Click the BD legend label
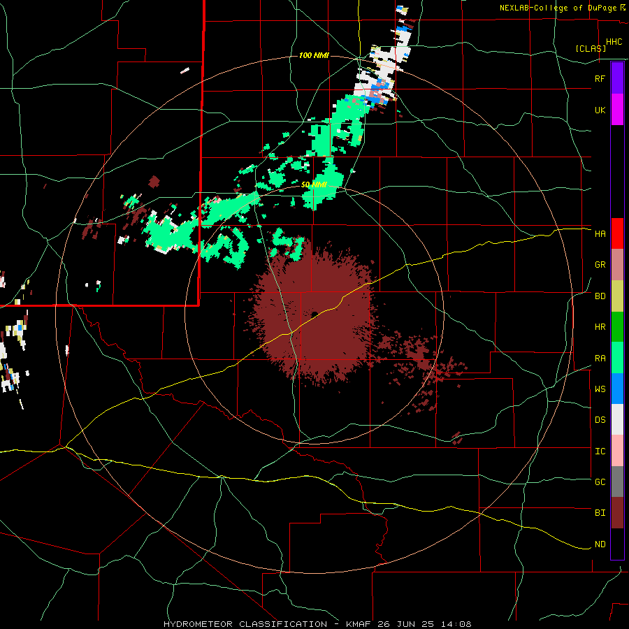Viewport: 629px width, 629px height. point(600,296)
